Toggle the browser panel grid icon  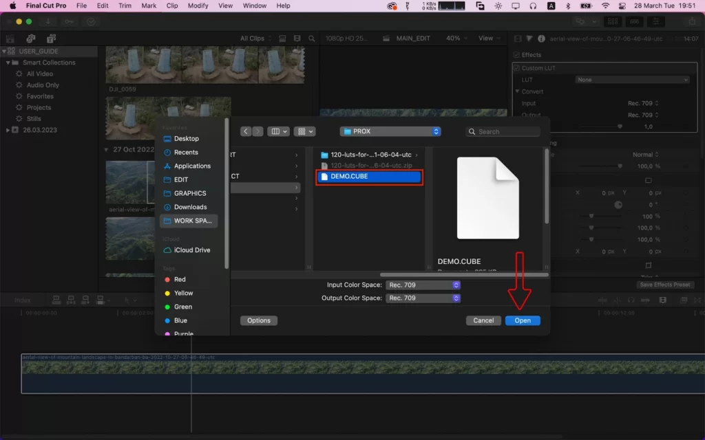[612, 21]
